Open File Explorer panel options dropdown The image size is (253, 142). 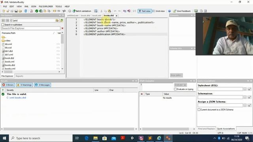click(x=60, y=15)
